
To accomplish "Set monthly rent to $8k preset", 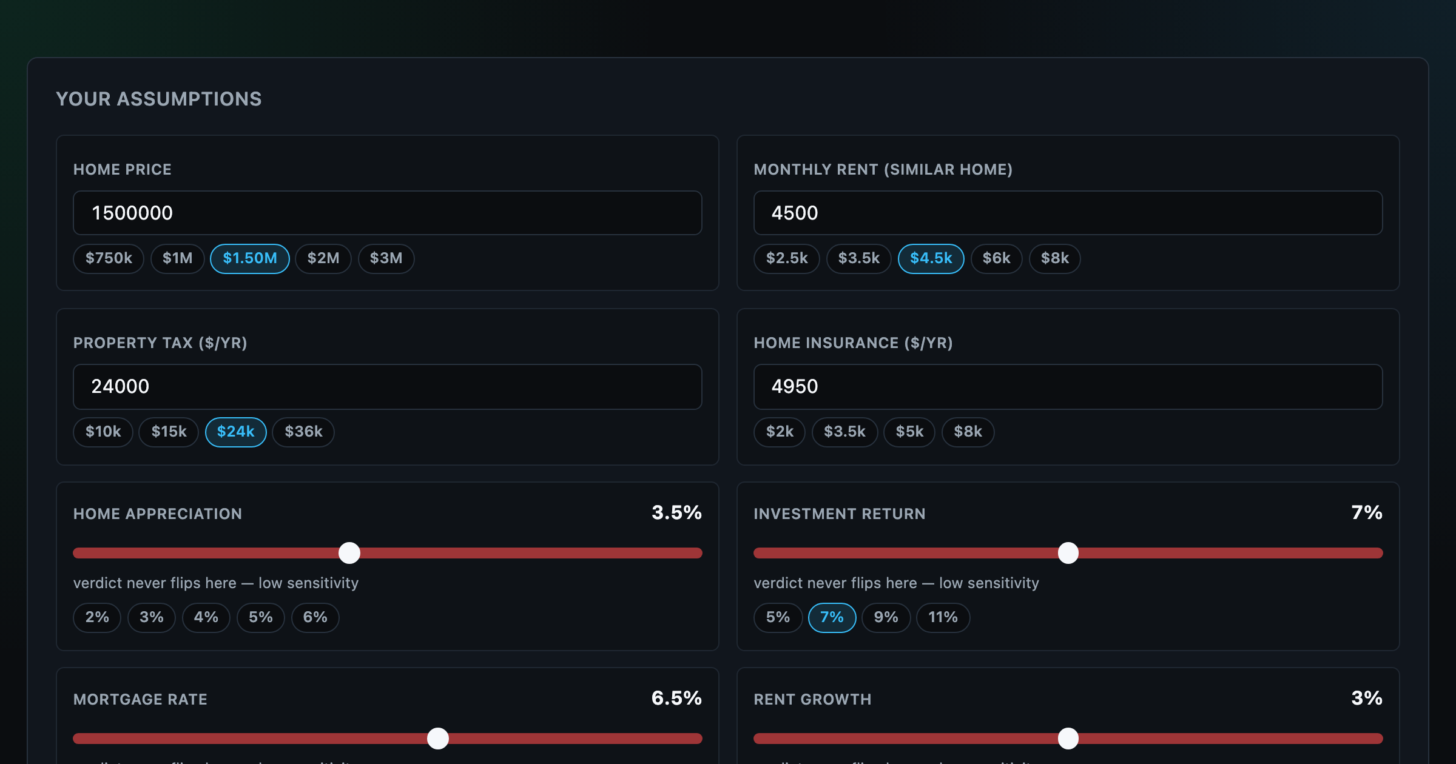I will click(1055, 258).
